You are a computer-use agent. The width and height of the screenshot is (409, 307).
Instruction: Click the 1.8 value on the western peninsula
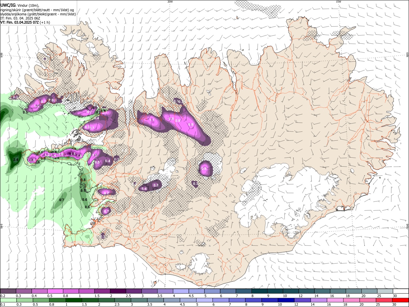click(80, 156)
